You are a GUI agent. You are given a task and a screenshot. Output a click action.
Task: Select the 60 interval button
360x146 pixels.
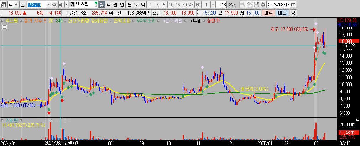click(x=198, y=4)
